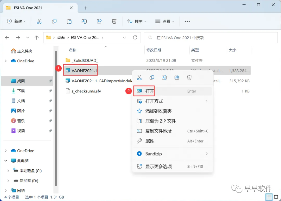Screen dimensions: 281x201
Task: Go up one folder level arrow
Action: pos(37,38)
